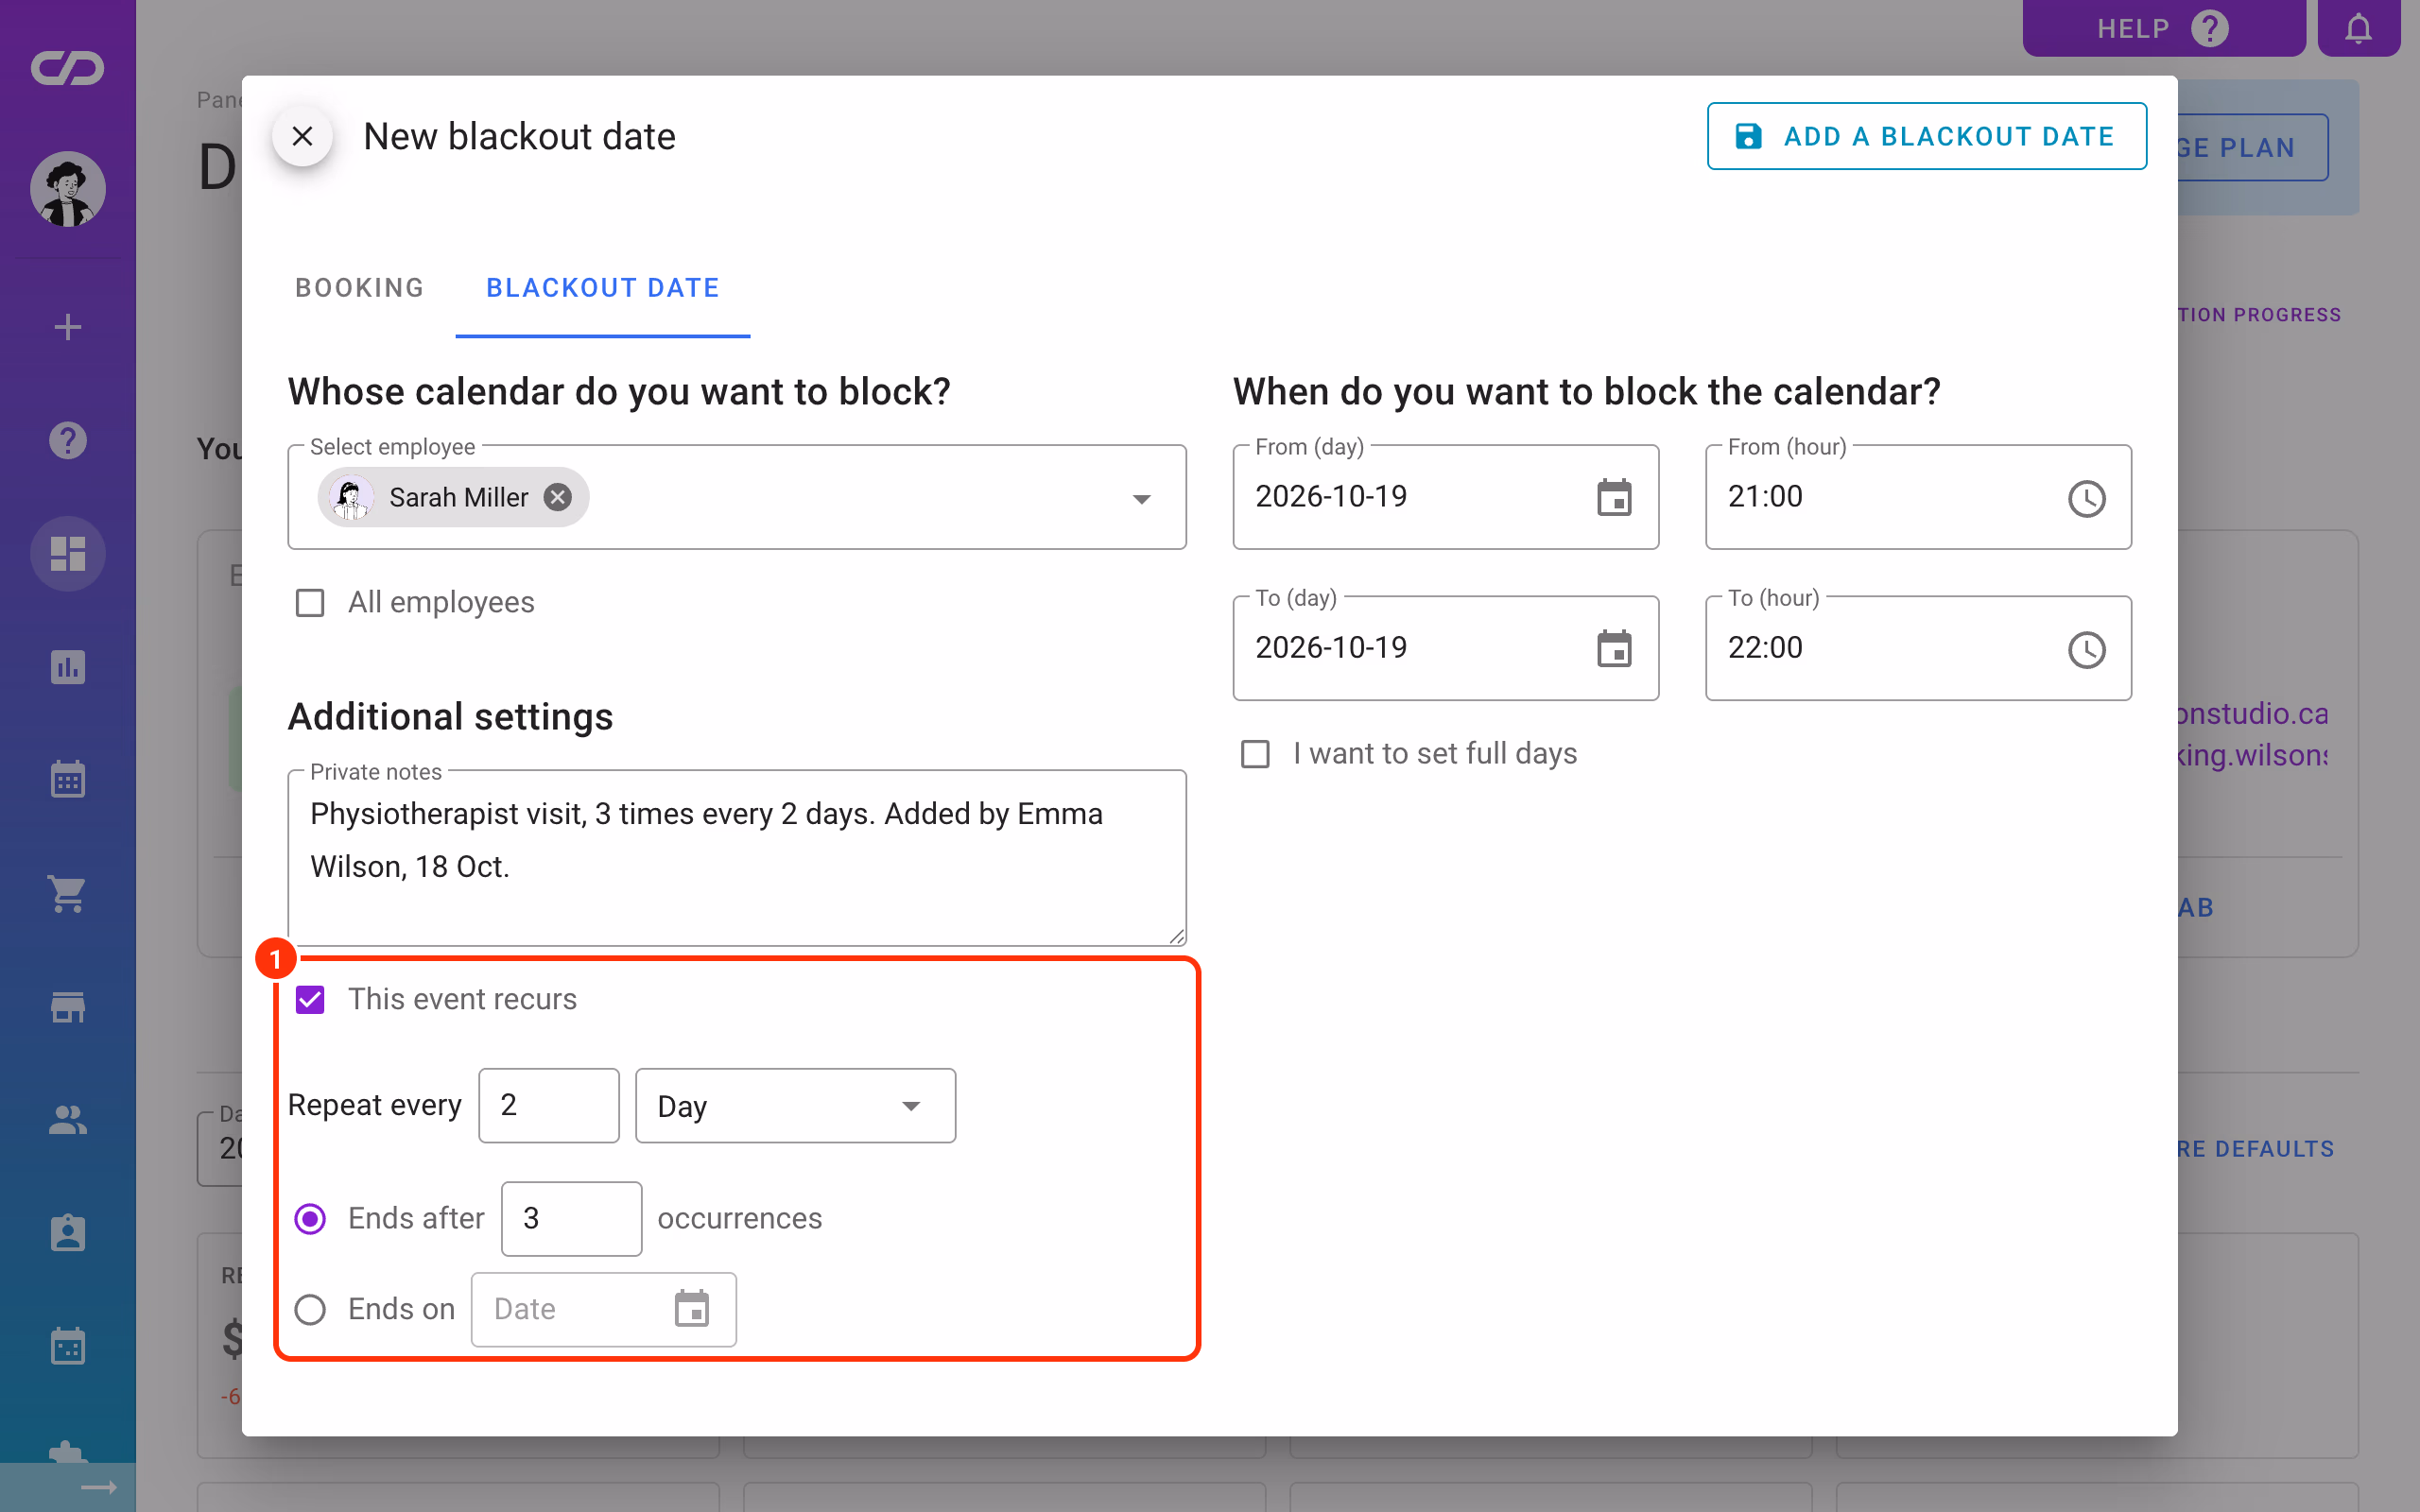Click into the Private notes textarea

[x=737, y=858]
